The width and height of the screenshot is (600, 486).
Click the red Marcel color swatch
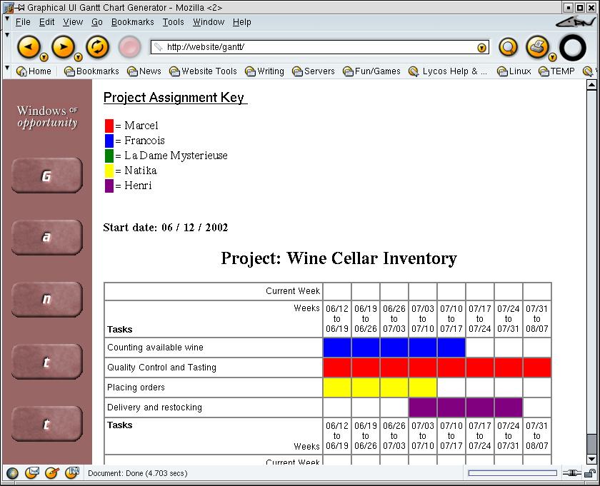point(109,126)
